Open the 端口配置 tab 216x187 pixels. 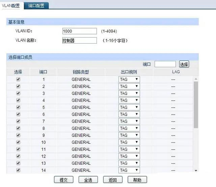point(36,6)
